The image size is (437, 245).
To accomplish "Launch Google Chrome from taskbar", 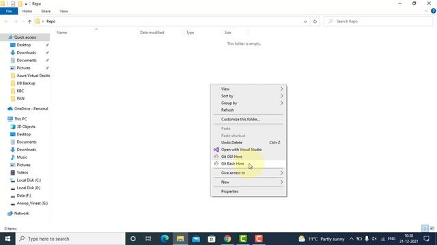I will pos(227,239).
